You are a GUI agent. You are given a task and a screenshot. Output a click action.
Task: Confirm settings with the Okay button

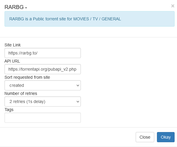click(x=166, y=137)
